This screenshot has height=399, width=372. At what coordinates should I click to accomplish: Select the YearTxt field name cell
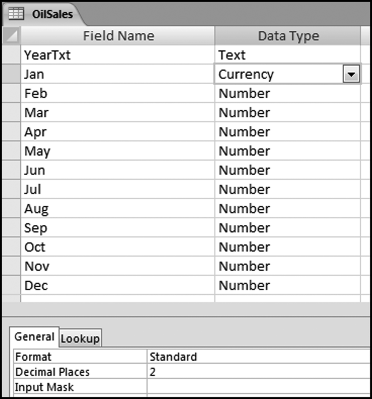click(117, 55)
